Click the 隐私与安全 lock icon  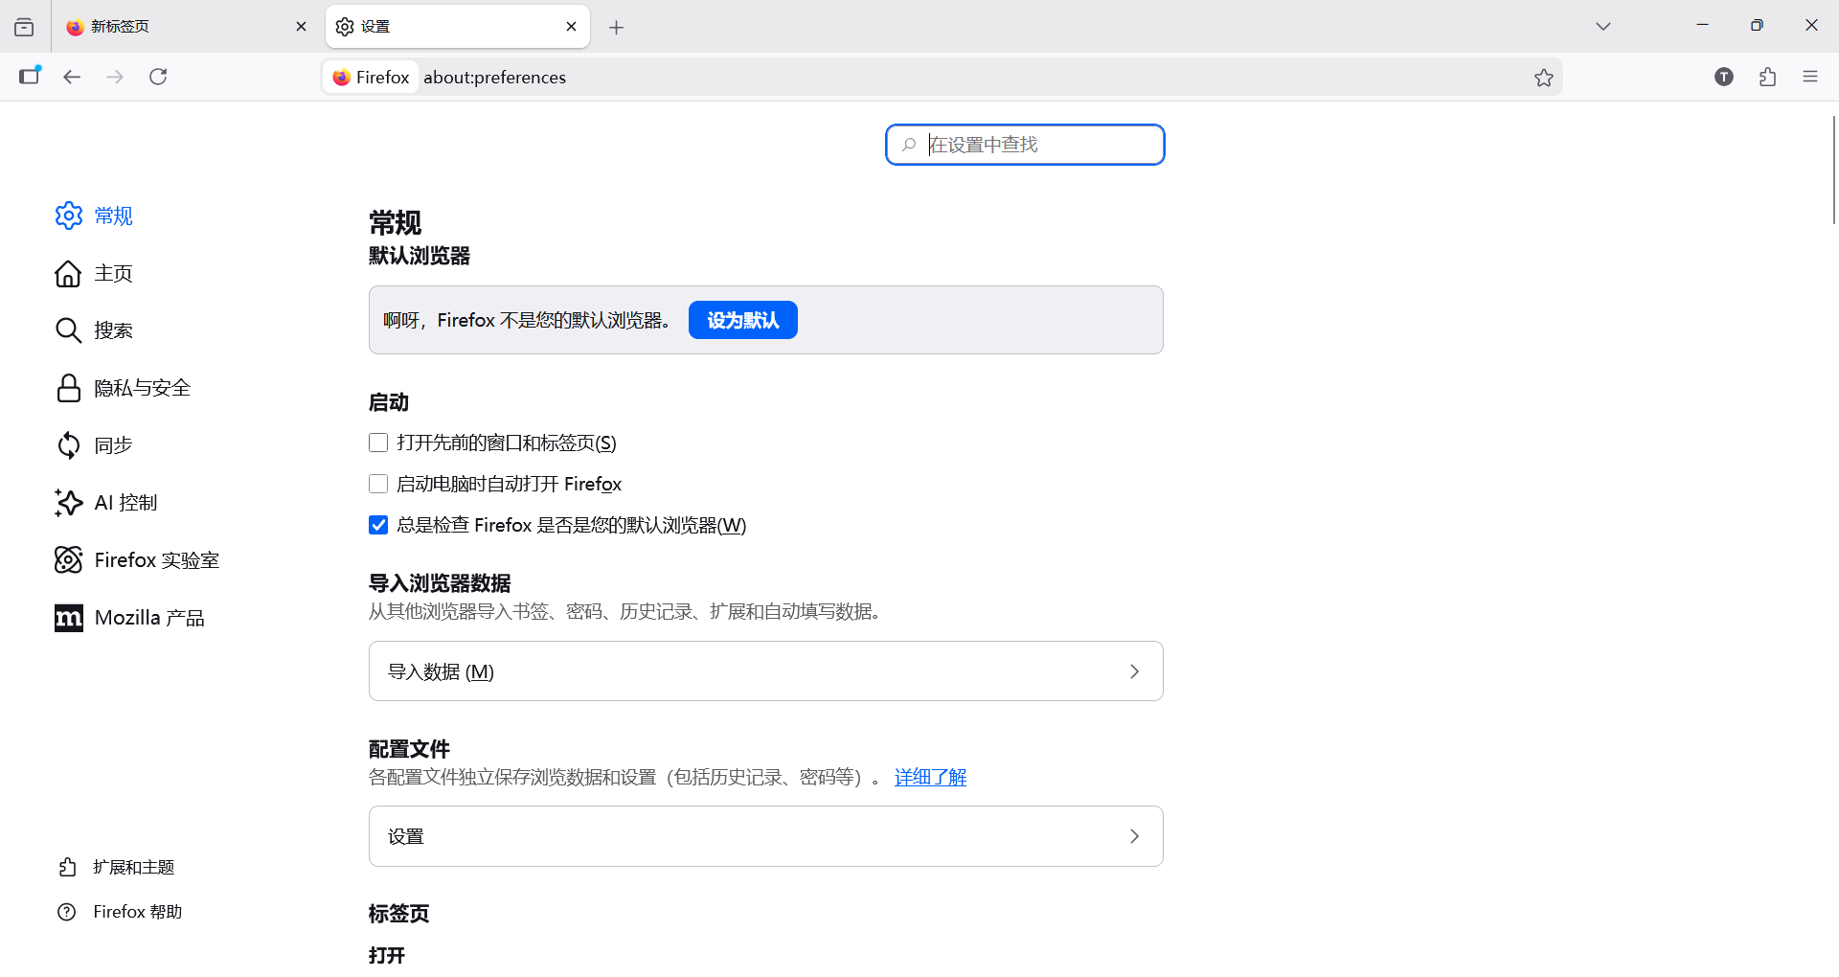click(69, 388)
